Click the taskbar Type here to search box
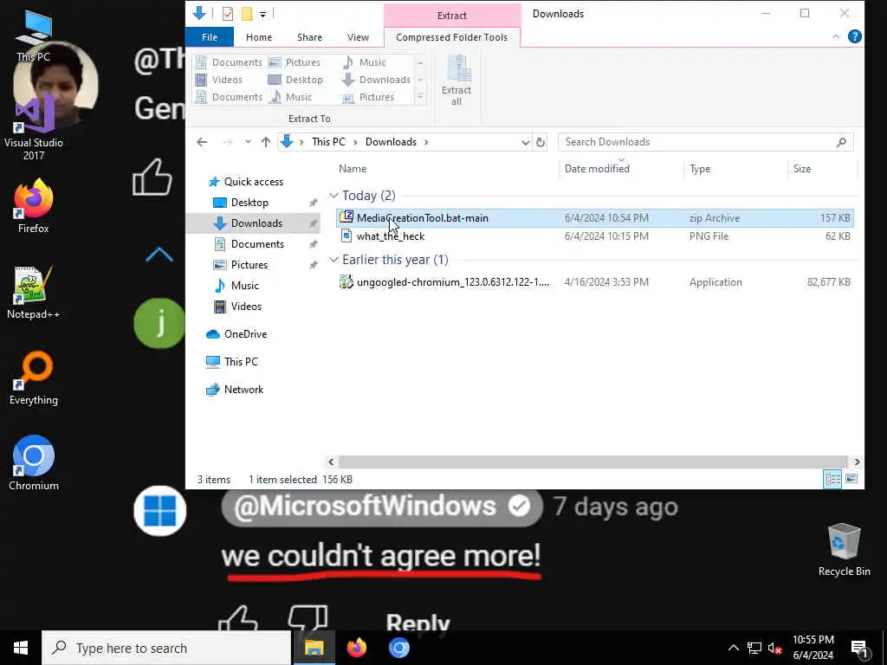The width and height of the screenshot is (887, 665). pos(166,648)
